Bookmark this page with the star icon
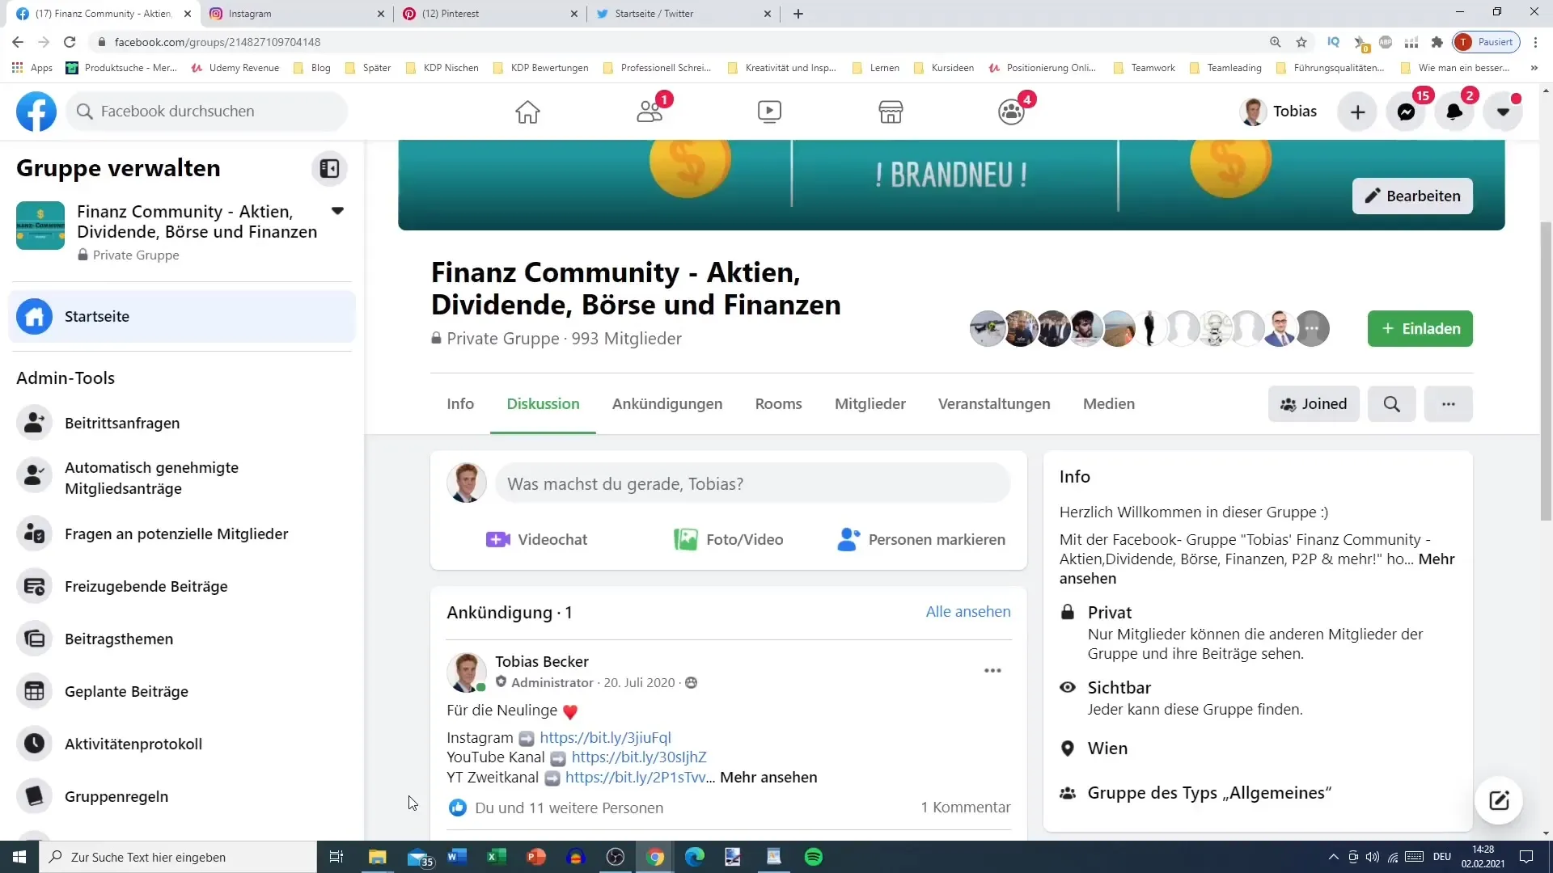The width and height of the screenshot is (1553, 873). [1301, 42]
